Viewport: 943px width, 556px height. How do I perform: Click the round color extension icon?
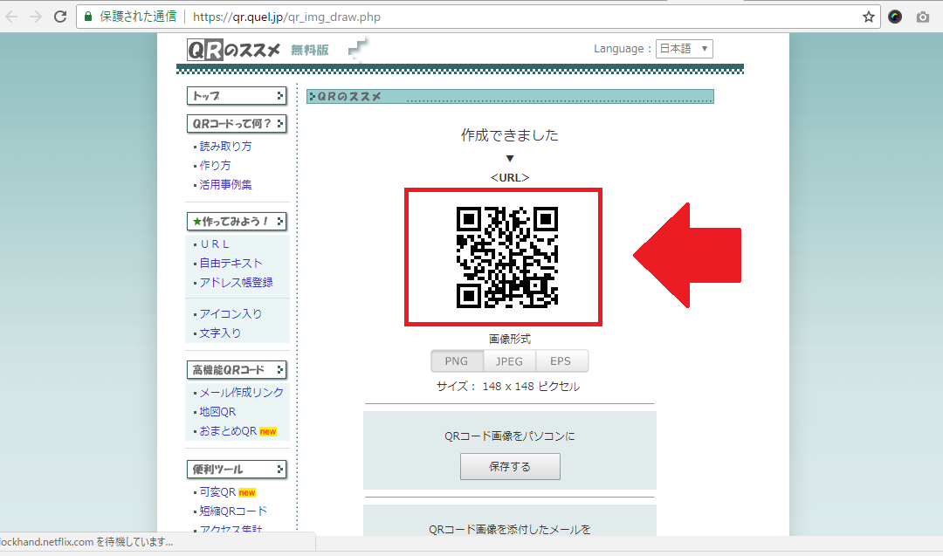(x=895, y=17)
